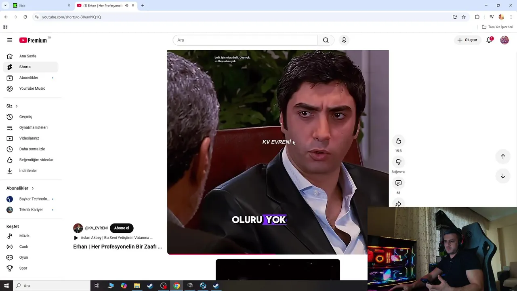
Task: Open the Spor explore category
Action: pos(31,268)
